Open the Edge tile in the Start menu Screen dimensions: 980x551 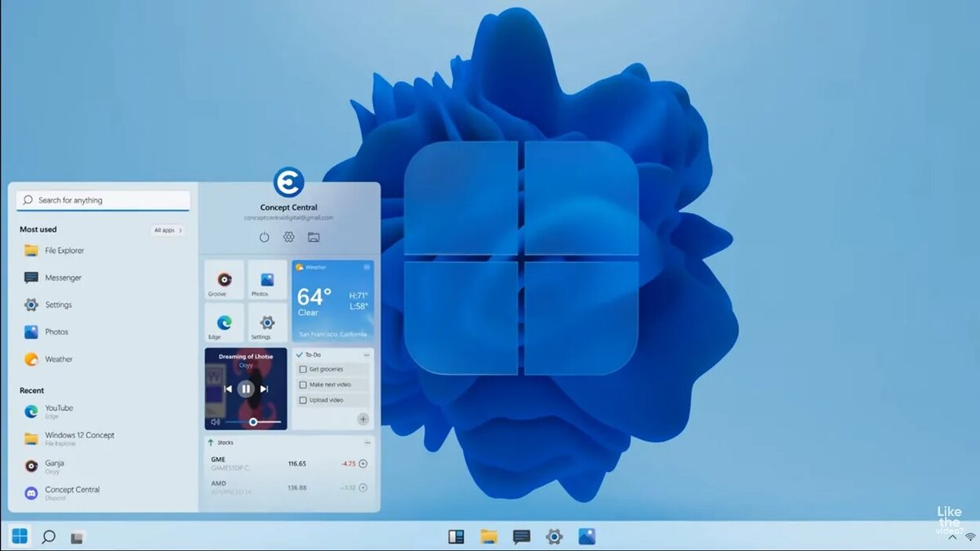[223, 322]
